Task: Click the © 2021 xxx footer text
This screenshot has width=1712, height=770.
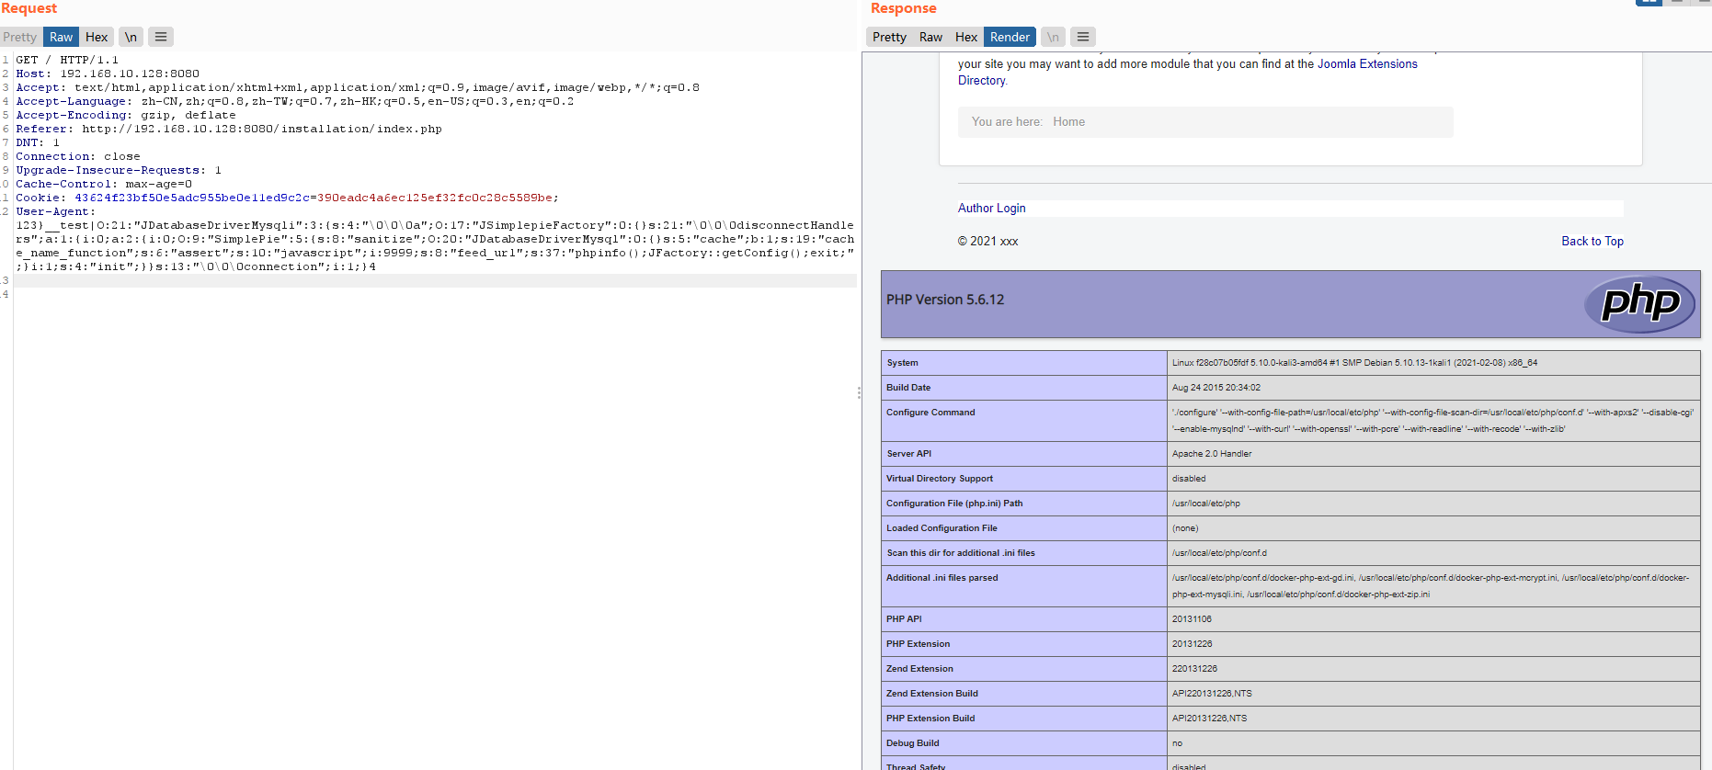Action: [987, 242]
